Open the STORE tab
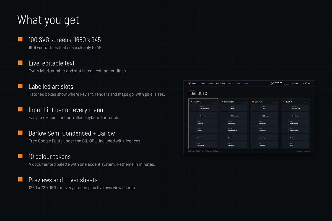 [247, 83]
